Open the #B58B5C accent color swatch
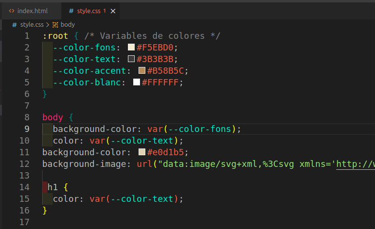This screenshot has width=375, height=229. (142, 71)
